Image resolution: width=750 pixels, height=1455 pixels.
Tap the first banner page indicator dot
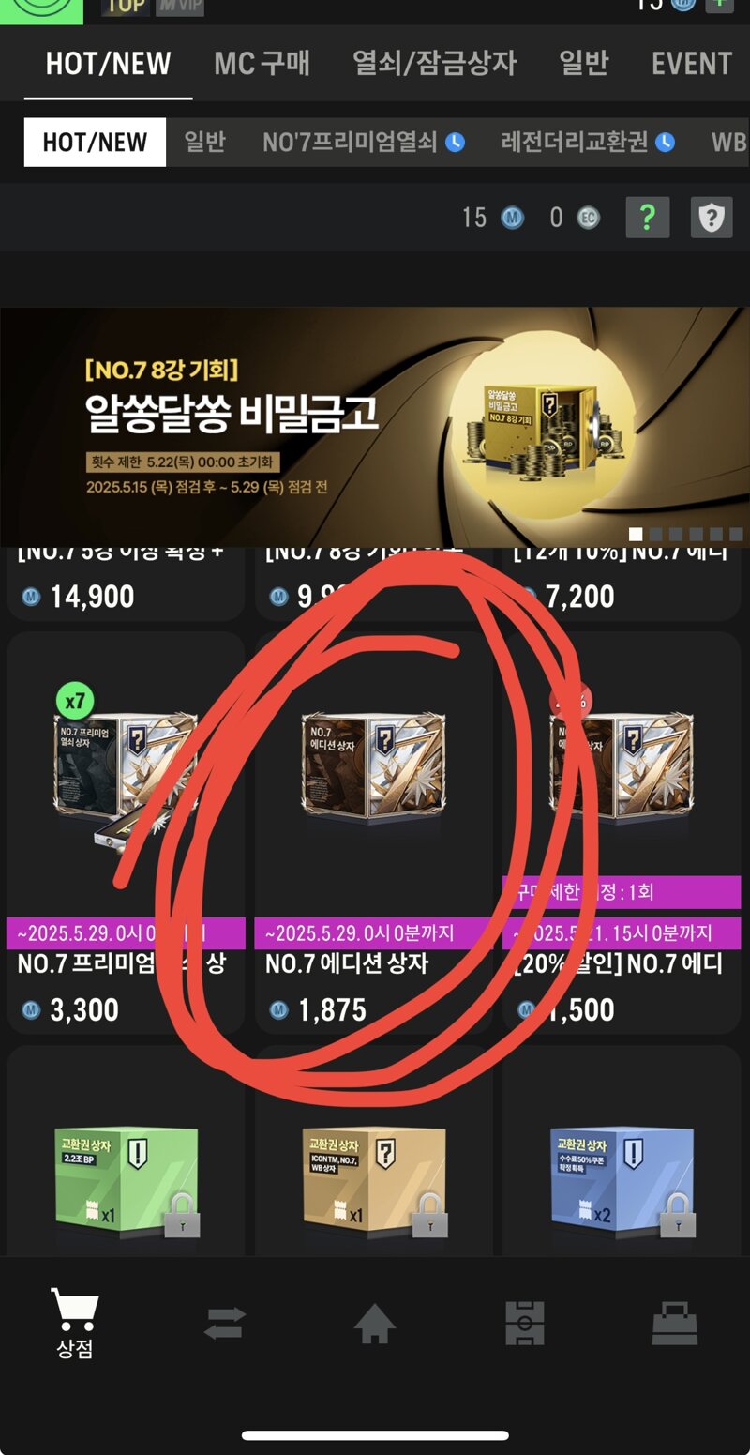pyautogui.click(x=636, y=534)
